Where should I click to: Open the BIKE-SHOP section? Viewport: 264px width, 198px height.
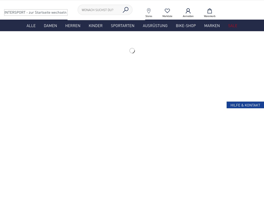click(x=186, y=26)
